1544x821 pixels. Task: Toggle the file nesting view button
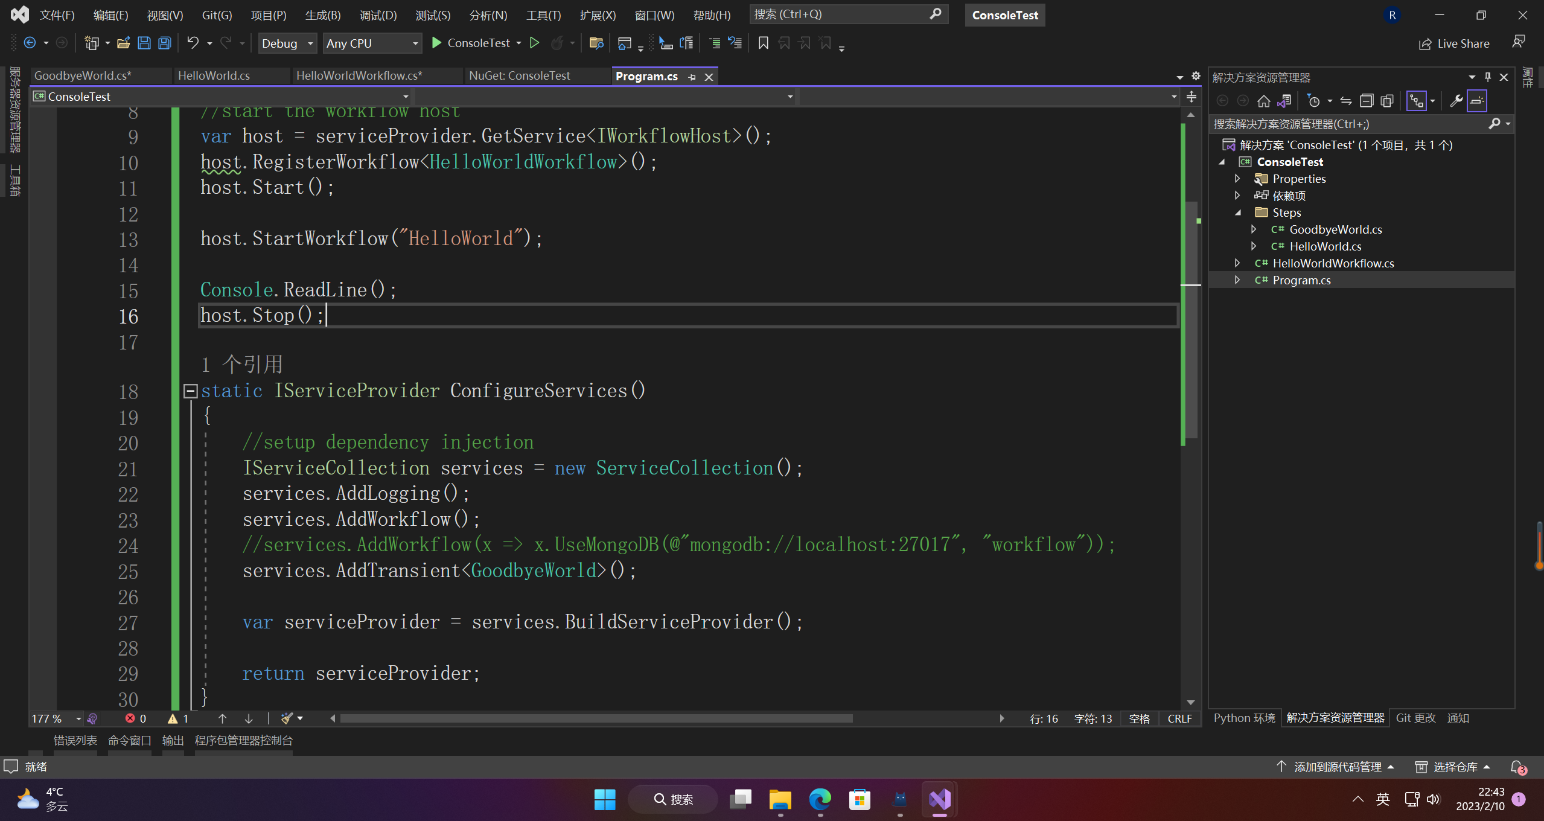pos(1416,101)
